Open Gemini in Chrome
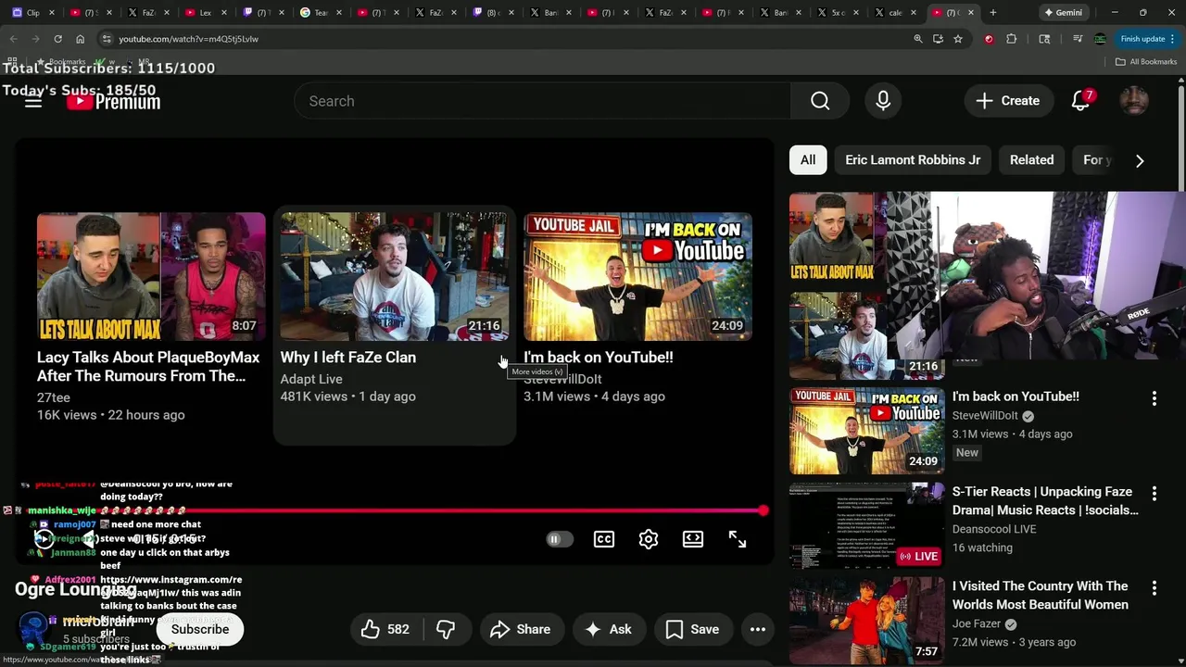 [1063, 13]
